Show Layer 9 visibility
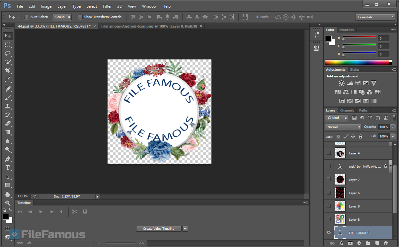Viewport: 399px width, 247px height. coord(329,206)
